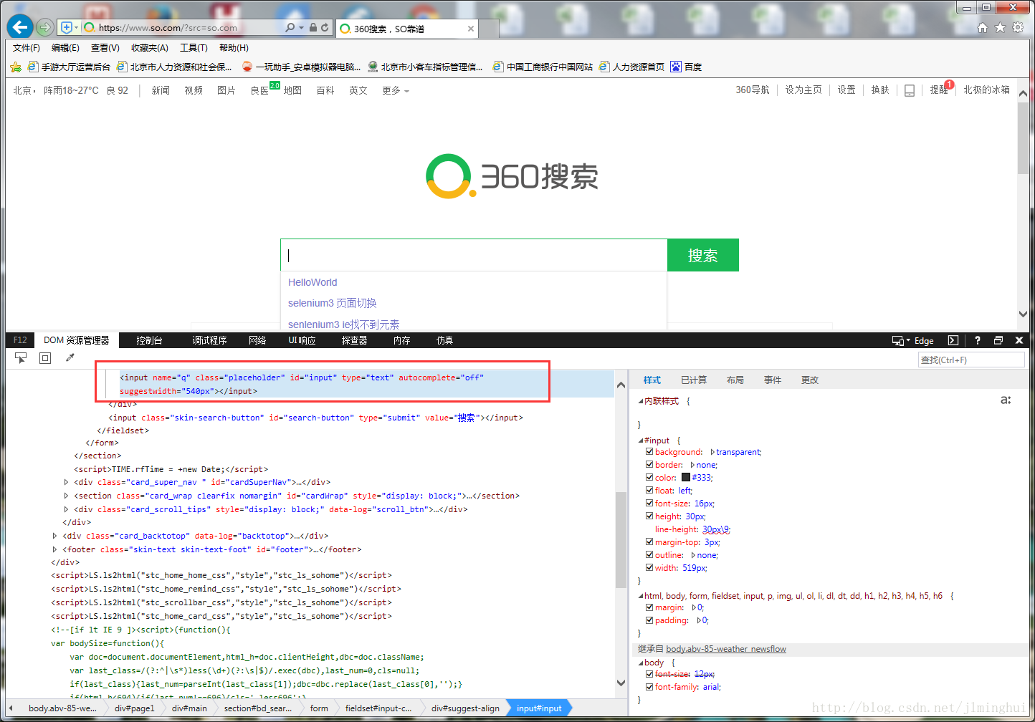Toggle the color property checkbox
This screenshot has height=722, width=1035.
click(649, 478)
